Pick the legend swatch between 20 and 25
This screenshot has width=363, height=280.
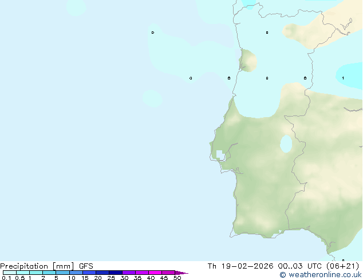102,273
